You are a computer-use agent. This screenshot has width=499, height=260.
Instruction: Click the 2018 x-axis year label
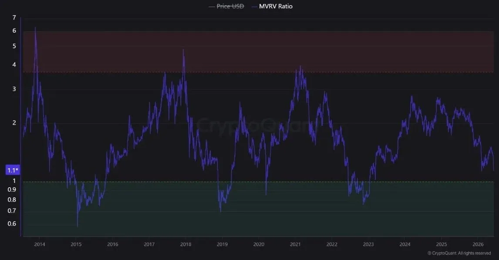(186, 244)
